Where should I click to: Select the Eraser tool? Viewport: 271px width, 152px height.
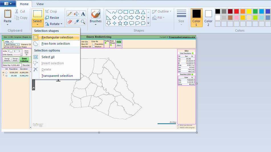click(70, 22)
